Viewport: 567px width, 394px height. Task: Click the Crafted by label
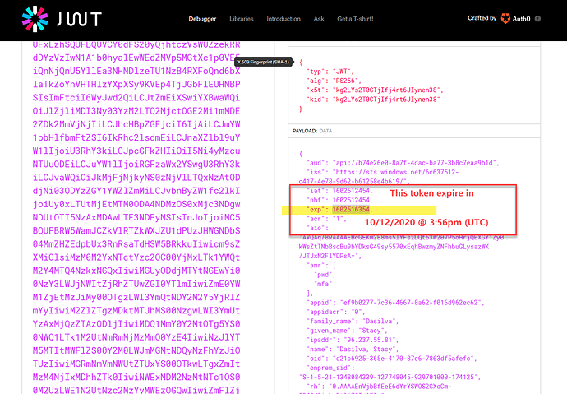coord(482,18)
